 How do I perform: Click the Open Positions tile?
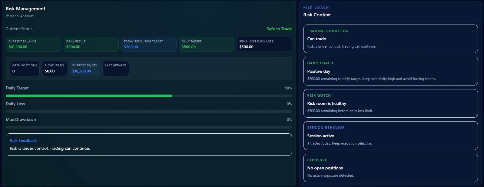pyautogui.click(x=25, y=68)
